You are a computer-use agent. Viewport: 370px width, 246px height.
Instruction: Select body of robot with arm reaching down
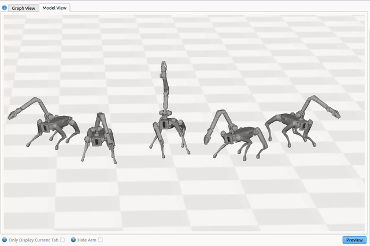pos(243,137)
